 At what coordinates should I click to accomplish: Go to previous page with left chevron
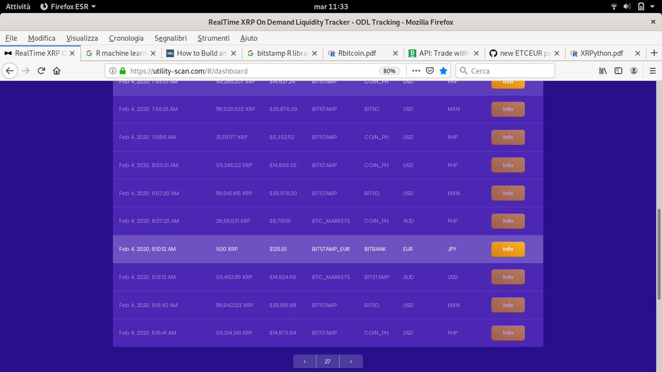point(305,362)
